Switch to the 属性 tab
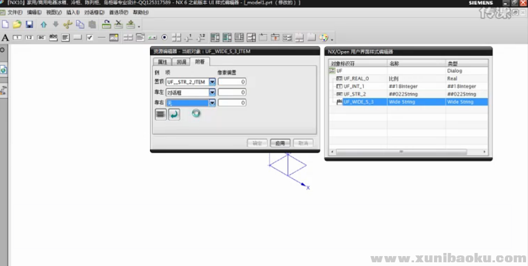Screen dimensions: 528x266 pyautogui.click(x=163, y=62)
